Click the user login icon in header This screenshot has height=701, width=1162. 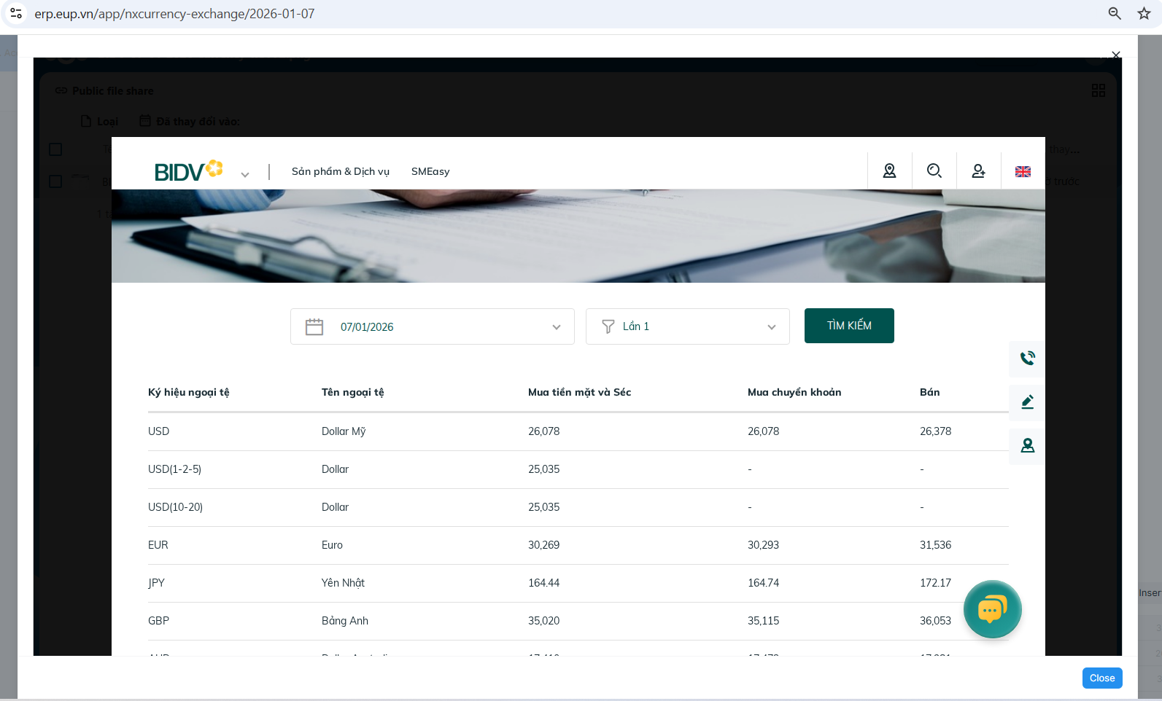click(x=978, y=171)
